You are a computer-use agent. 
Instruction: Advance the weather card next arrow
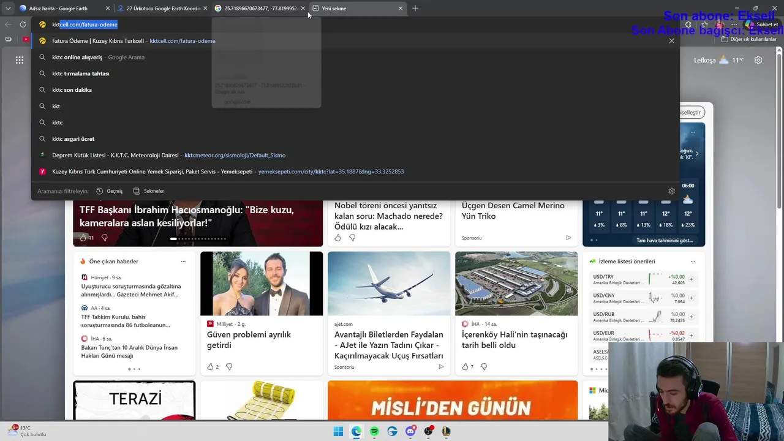tap(697, 154)
